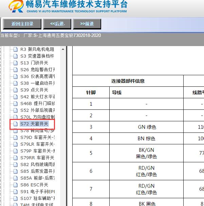Click the GN 绿色 wire cell
This screenshot has width=204, height=206.
(x=147, y=127)
